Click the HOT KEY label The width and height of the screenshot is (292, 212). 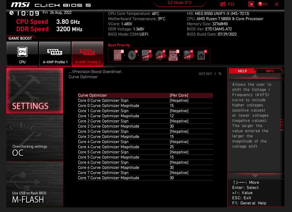pyautogui.click(x=205, y=74)
